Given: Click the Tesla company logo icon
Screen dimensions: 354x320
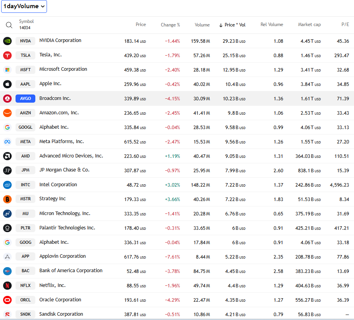Looking at the screenshot, I should pos(7,55).
